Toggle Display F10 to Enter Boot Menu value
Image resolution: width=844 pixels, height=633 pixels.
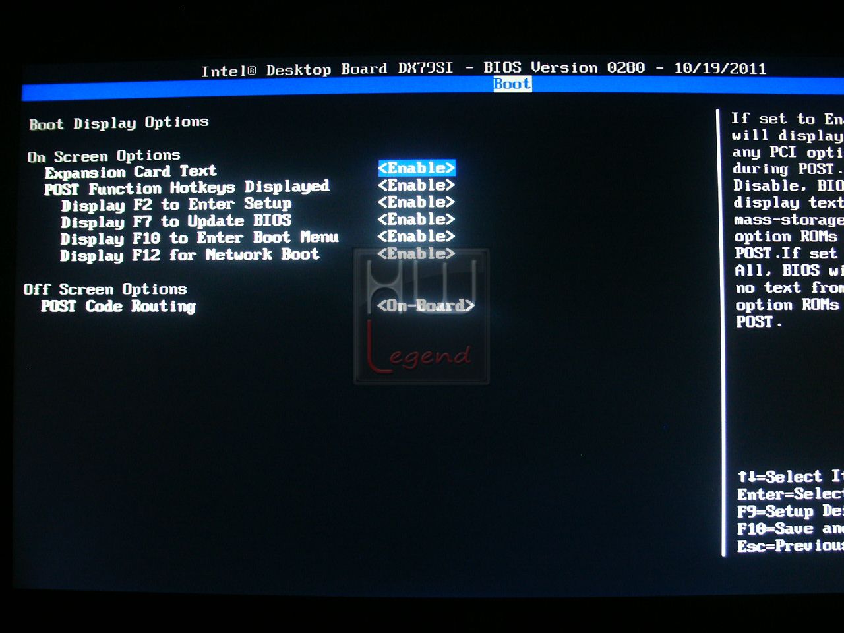(416, 237)
